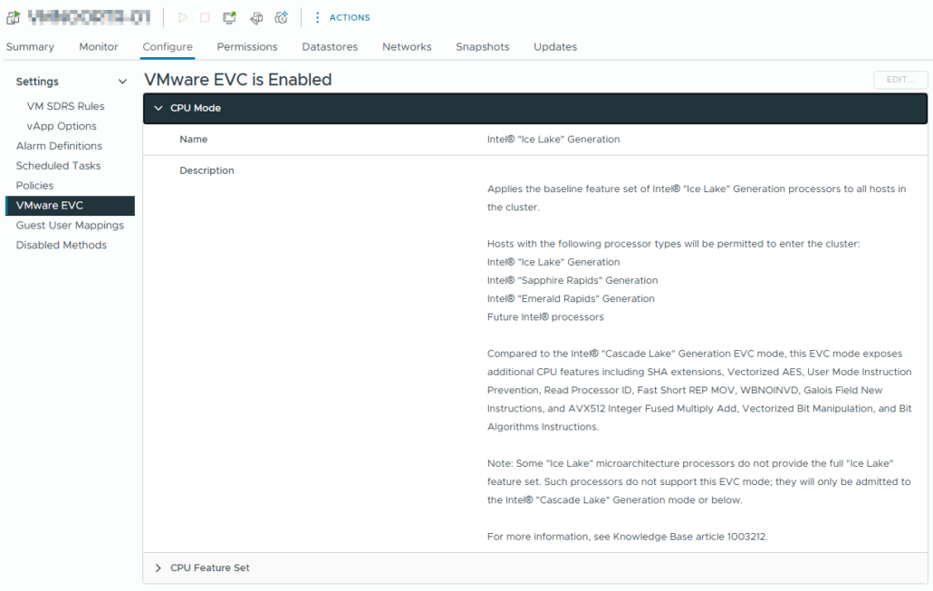Click the Take Snapshot icon
This screenshot has height=591, width=933.
click(282, 17)
